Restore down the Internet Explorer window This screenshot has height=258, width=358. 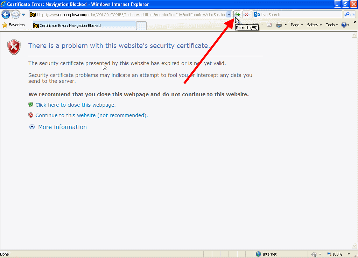(x=345, y=4)
